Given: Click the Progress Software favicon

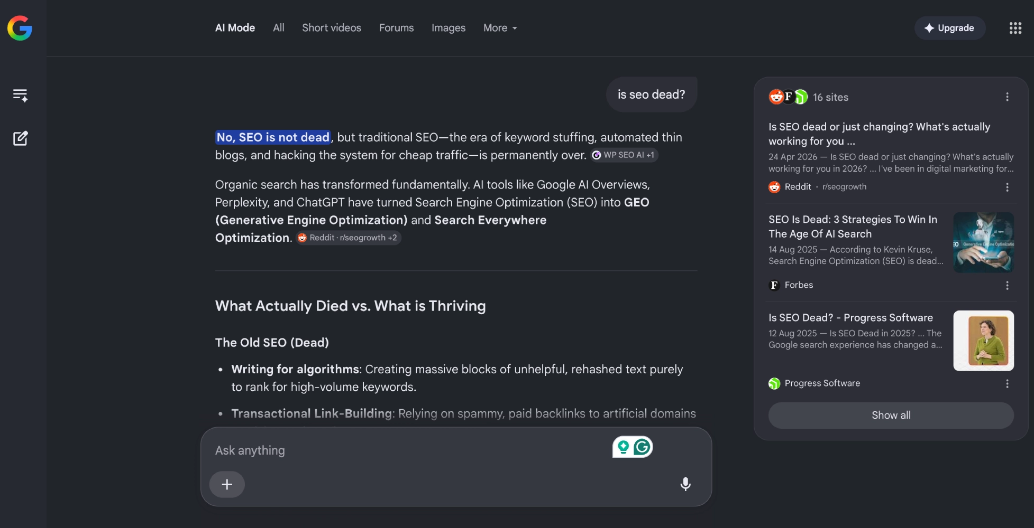Looking at the screenshot, I should [x=774, y=383].
